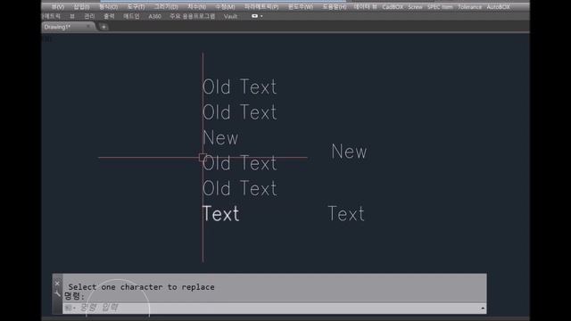Switch to the 주요 응용프로그램 ribbon tab
The image size is (571, 321).
pyautogui.click(x=193, y=16)
